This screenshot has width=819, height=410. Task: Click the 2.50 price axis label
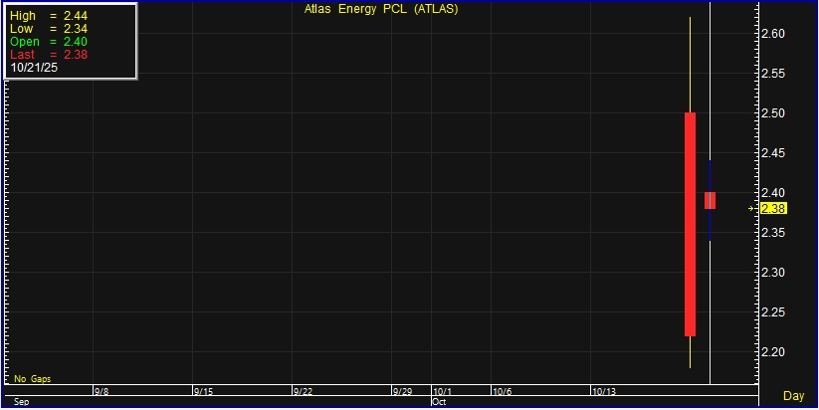point(773,113)
